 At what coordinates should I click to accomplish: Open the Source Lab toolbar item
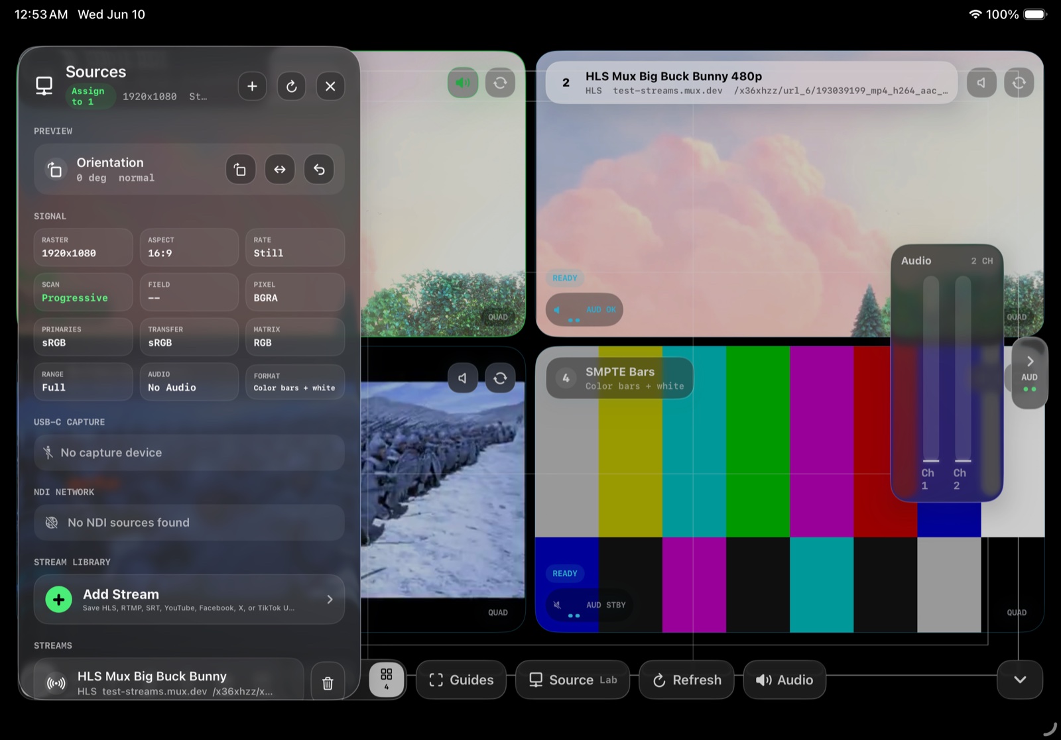click(x=572, y=680)
